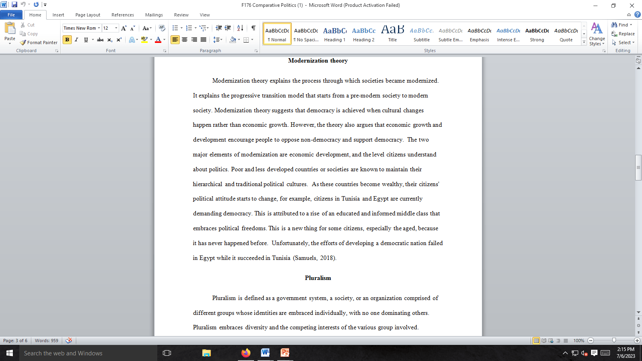Open borders dropdown arrow
This screenshot has width=642, height=361.
[252, 40]
